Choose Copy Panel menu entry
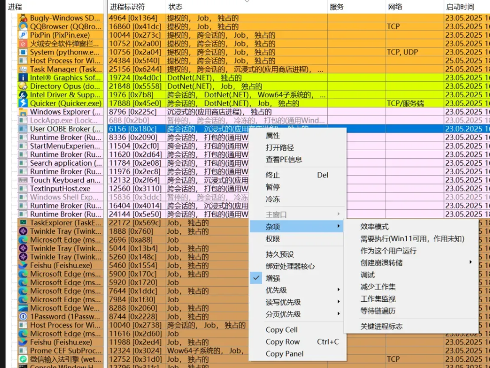 pyautogui.click(x=297, y=353)
